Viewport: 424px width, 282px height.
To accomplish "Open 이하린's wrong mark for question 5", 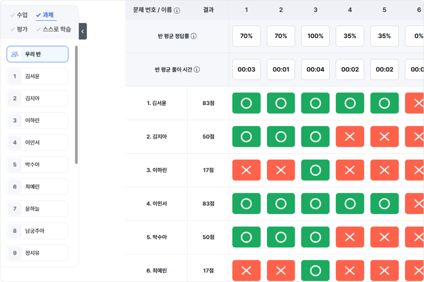I will pos(385,170).
